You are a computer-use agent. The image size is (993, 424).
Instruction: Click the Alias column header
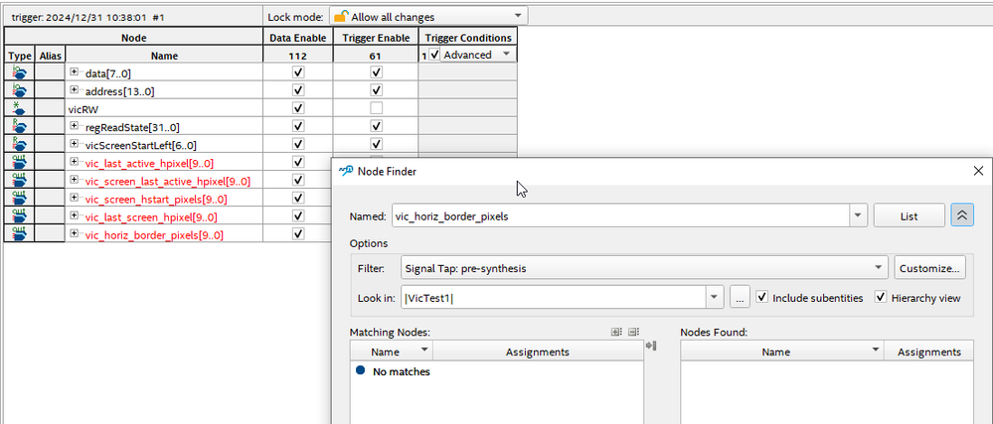pos(50,55)
